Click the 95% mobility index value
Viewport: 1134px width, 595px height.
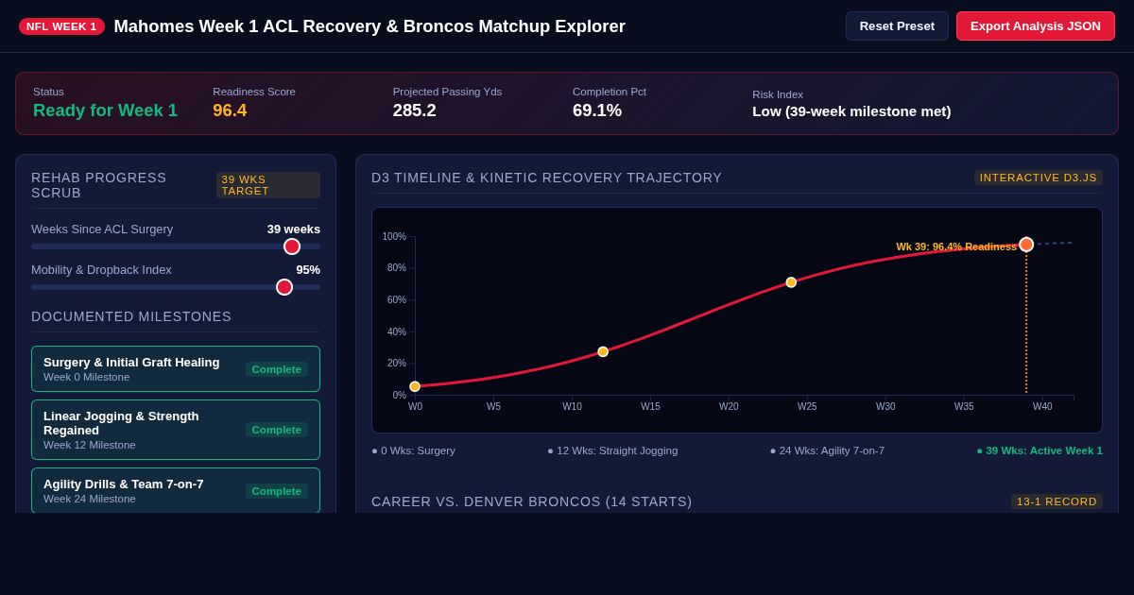click(x=308, y=269)
